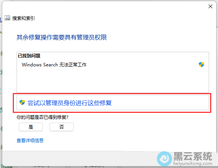Click the Search and Indexing troubleshooter icon

click(x=8, y=18)
